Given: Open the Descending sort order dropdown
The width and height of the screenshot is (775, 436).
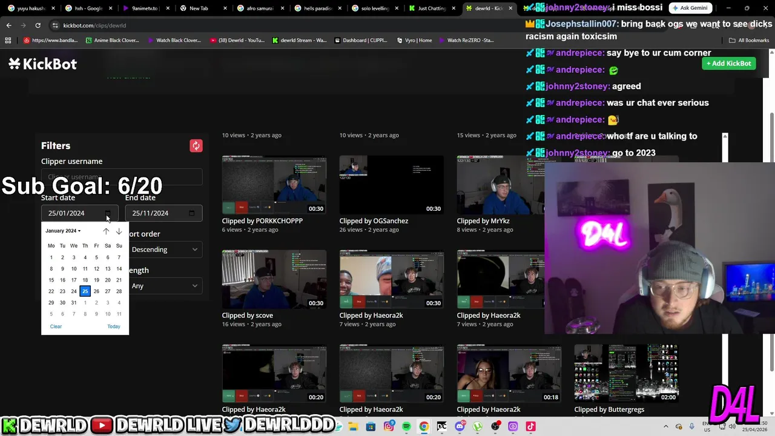Looking at the screenshot, I should pos(164,249).
